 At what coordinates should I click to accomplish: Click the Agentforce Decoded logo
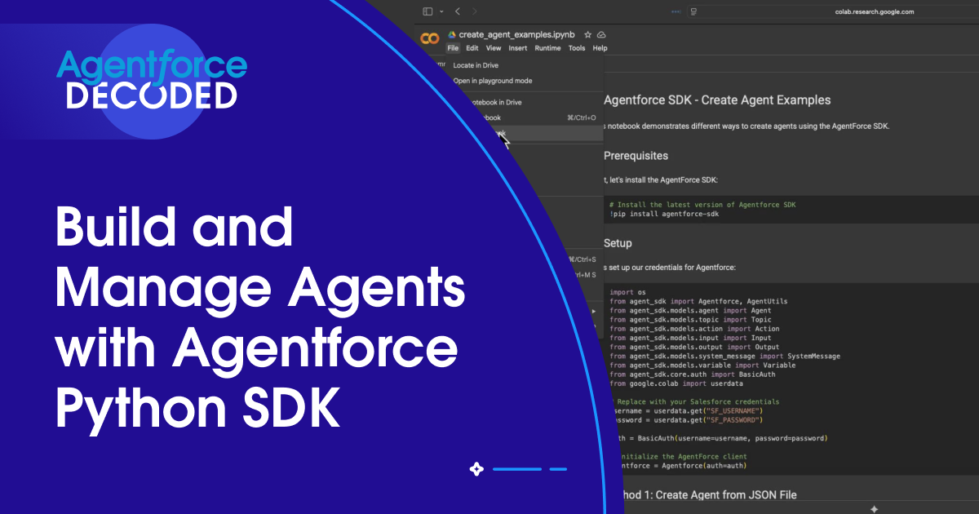153,82
